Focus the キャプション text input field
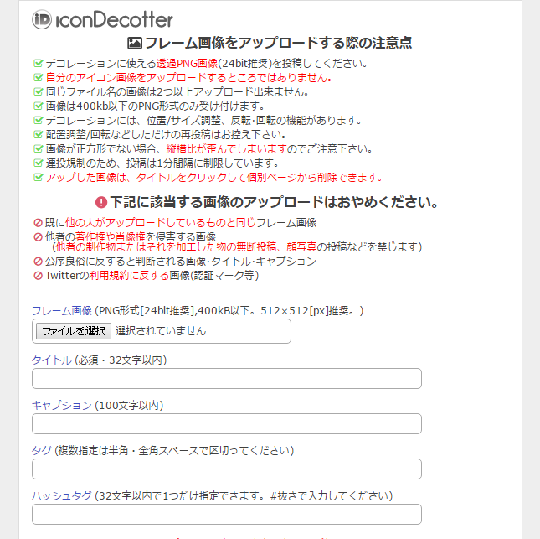The height and width of the screenshot is (539, 540). [226, 423]
